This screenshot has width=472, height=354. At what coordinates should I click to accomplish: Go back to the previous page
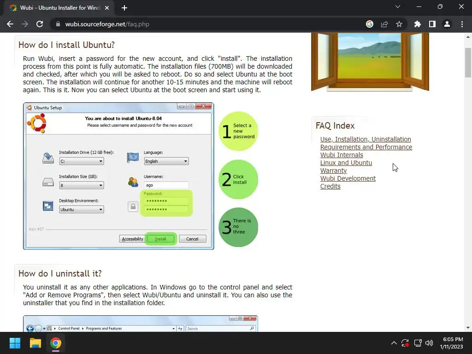[x=10, y=24]
